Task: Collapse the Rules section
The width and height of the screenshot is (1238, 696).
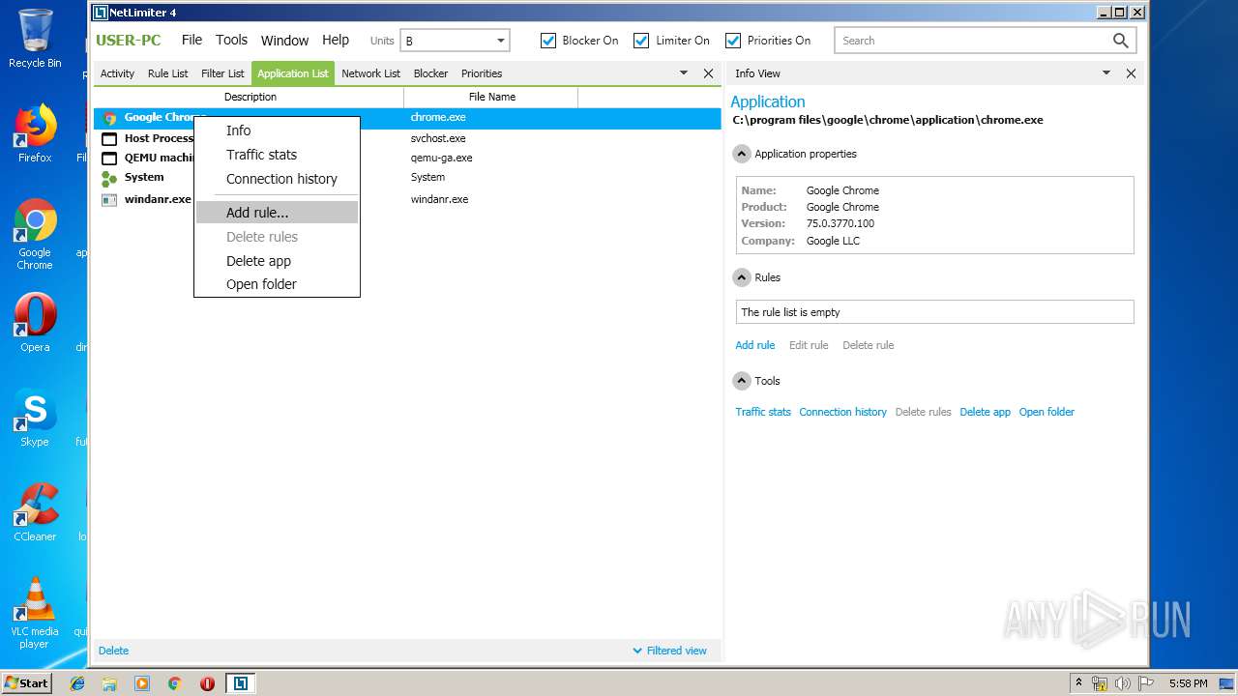Action: [742, 277]
